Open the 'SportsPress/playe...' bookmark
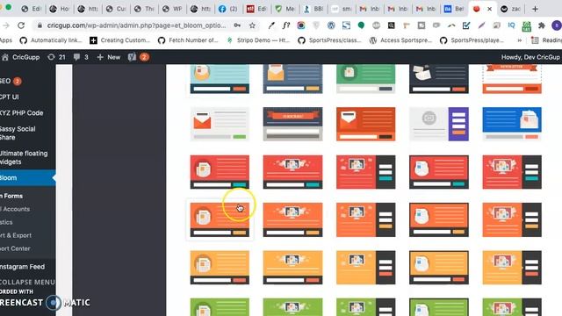 [472, 40]
